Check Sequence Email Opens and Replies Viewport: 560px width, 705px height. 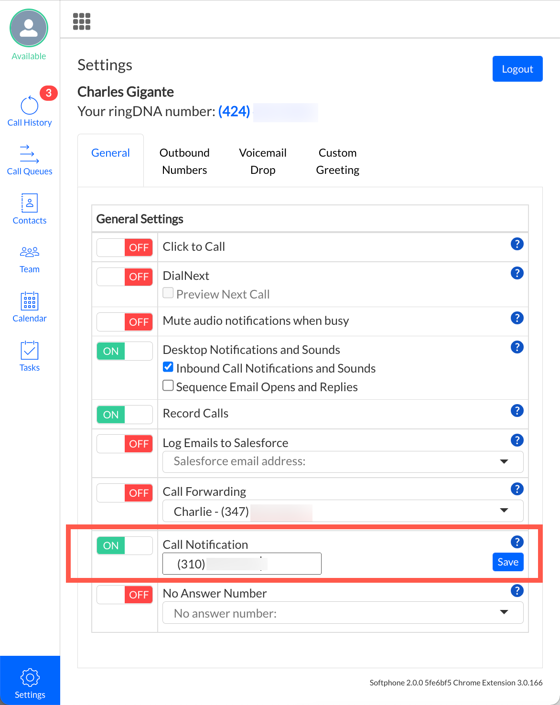168,386
